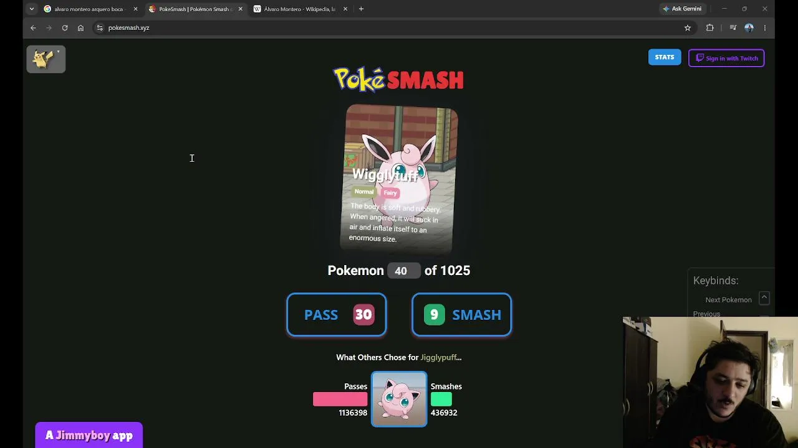This screenshot has width=798, height=448.
Task: Click the Normal type badge
Action: pos(364,192)
